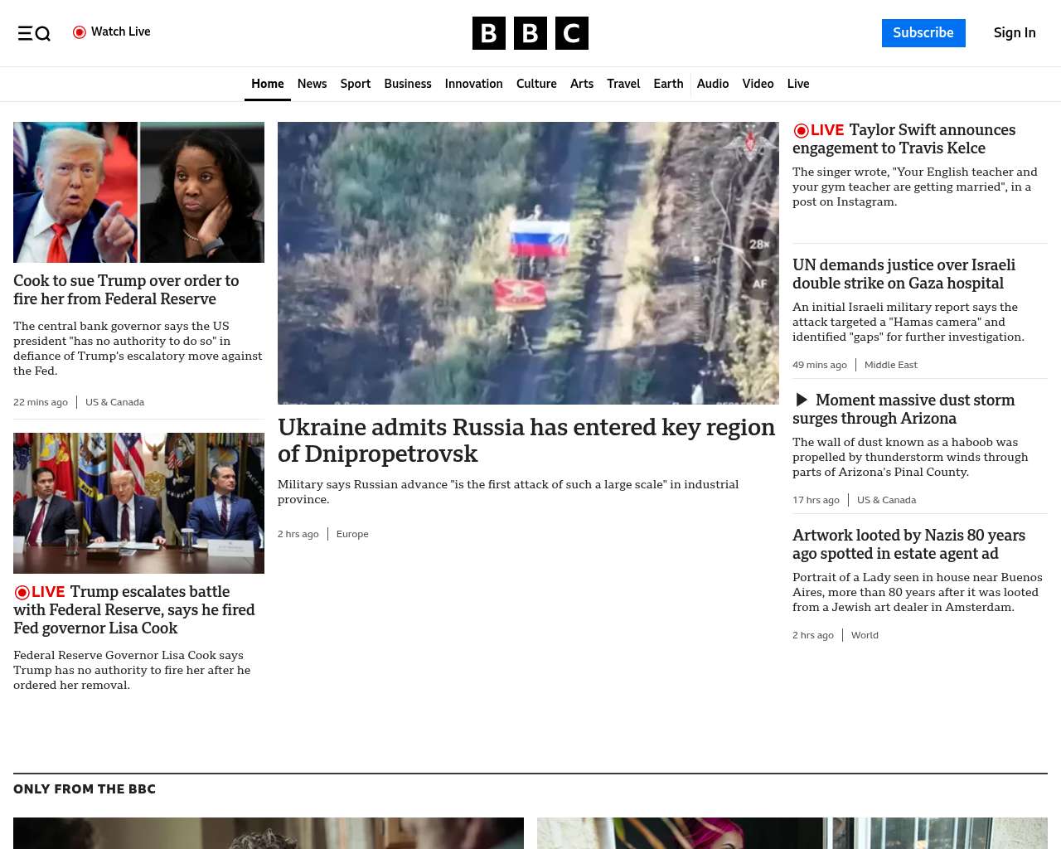Open Ukraine admits Russia entered Dnipropetrovsk headline
The image size is (1061, 849).
click(526, 440)
